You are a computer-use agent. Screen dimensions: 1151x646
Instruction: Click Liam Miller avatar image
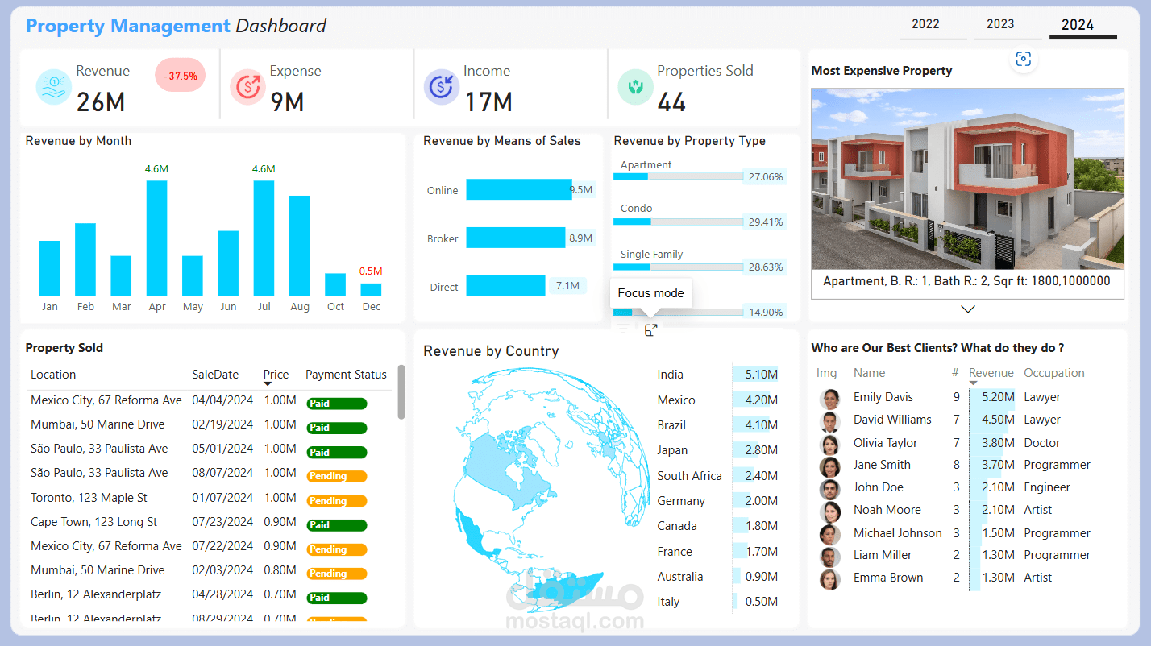[829, 557]
